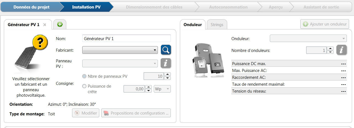Click the PV panel info icon
Viewport: 354px width, 128px height.
point(166,63)
